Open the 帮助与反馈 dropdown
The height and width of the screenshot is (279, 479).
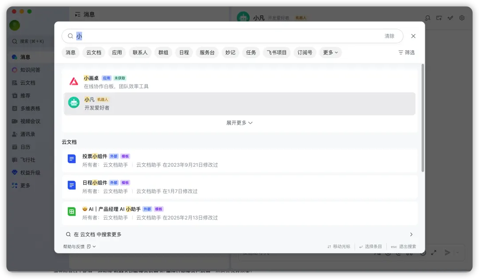79,247
